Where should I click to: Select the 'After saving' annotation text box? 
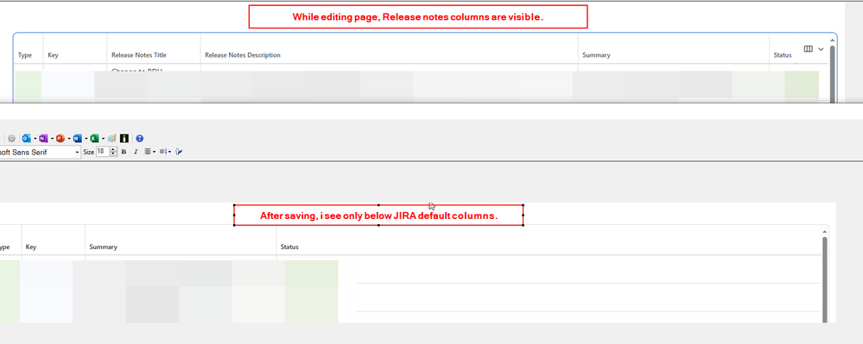click(378, 216)
